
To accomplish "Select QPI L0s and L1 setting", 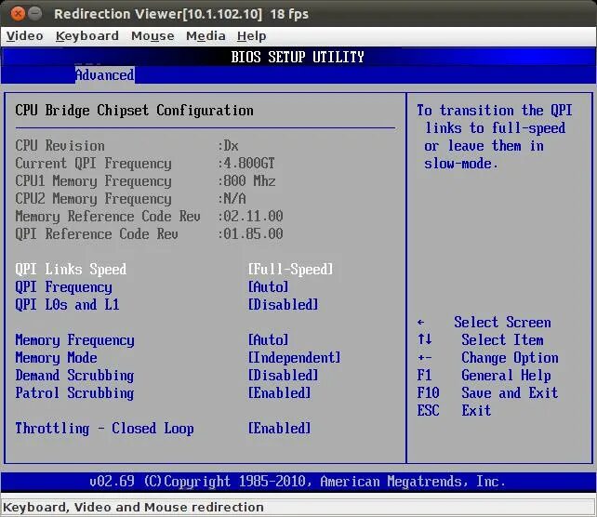I will pyautogui.click(x=67, y=305).
